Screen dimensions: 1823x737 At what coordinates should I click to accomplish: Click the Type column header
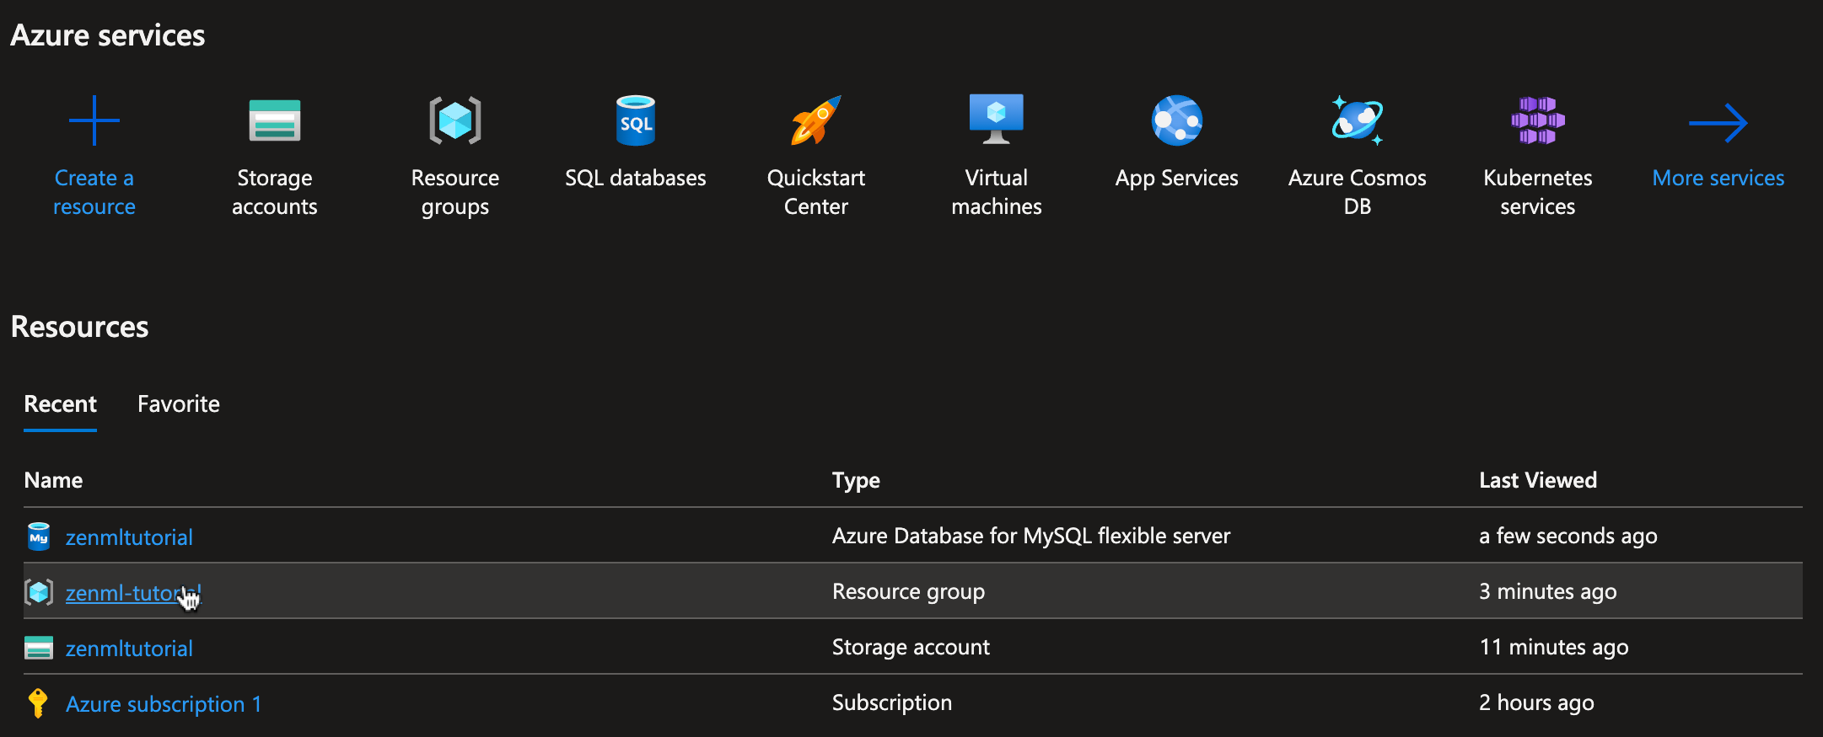coord(856,480)
